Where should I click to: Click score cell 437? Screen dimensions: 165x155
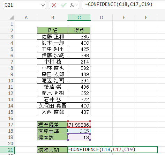pos(79,112)
